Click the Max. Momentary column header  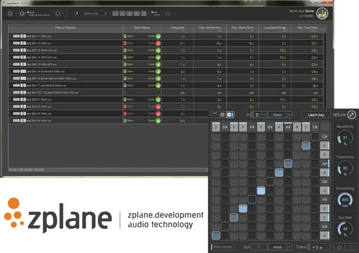(210, 28)
